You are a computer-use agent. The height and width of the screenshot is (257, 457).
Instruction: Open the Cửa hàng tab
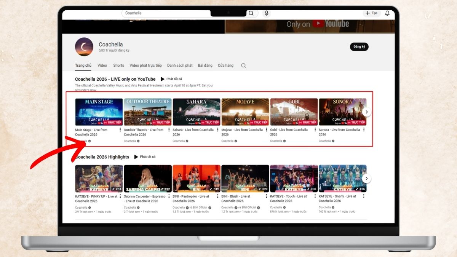point(225,65)
